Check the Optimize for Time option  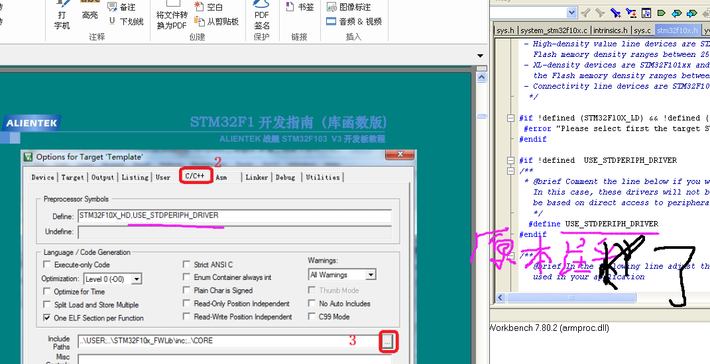pyautogui.click(x=46, y=291)
